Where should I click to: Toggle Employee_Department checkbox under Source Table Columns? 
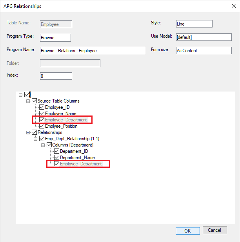42,120
